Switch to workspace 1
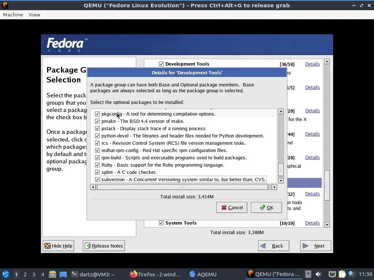 [16, 275]
